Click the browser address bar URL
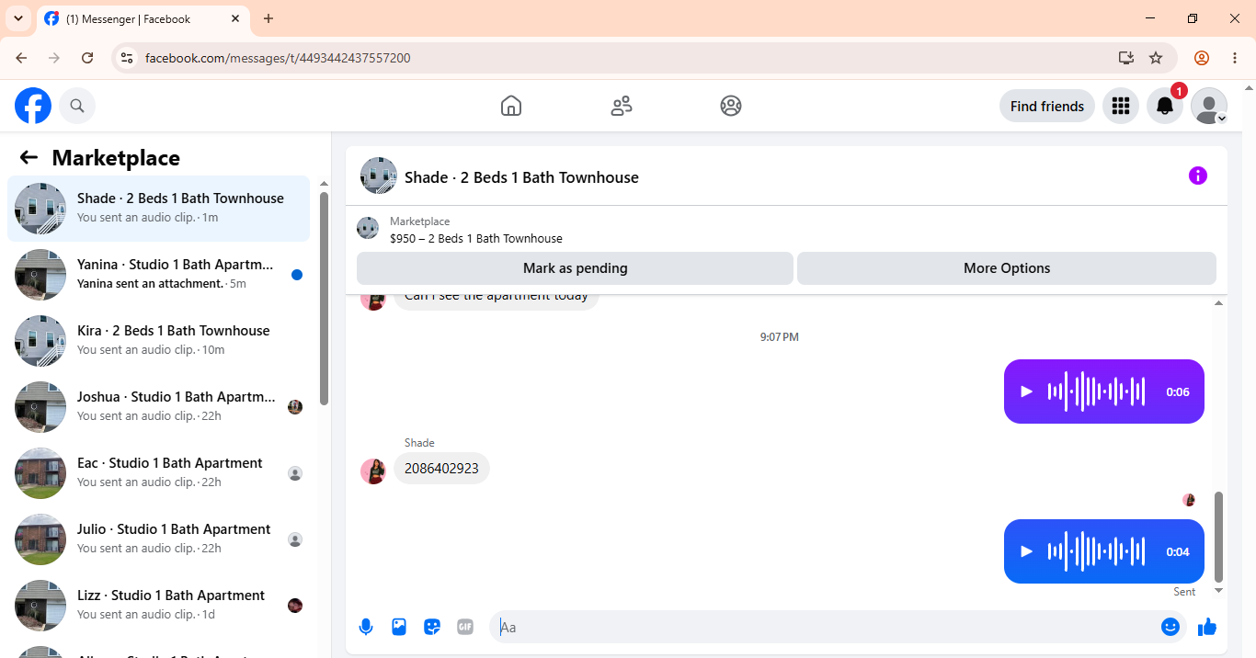This screenshot has height=658, width=1256. pyautogui.click(x=278, y=58)
